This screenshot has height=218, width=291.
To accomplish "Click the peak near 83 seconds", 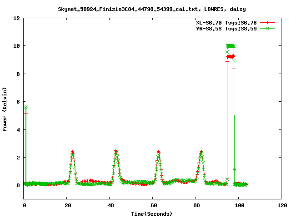I will (x=201, y=152).
